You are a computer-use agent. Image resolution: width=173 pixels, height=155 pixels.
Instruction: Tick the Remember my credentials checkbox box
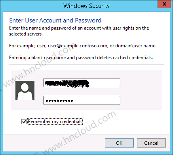click(24, 121)
